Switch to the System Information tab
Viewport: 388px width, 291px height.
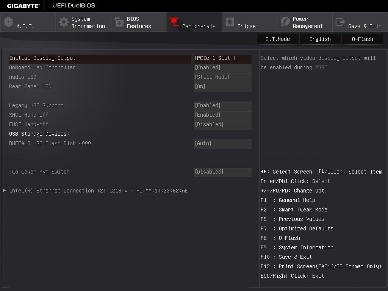[x=83, y=22]
